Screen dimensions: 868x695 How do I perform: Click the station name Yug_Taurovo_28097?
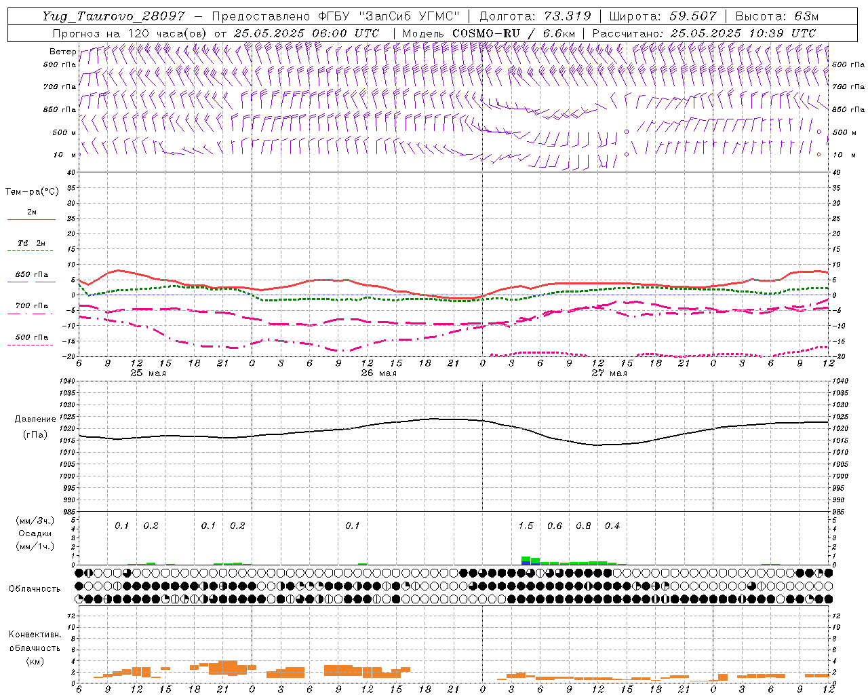[115, 16]
